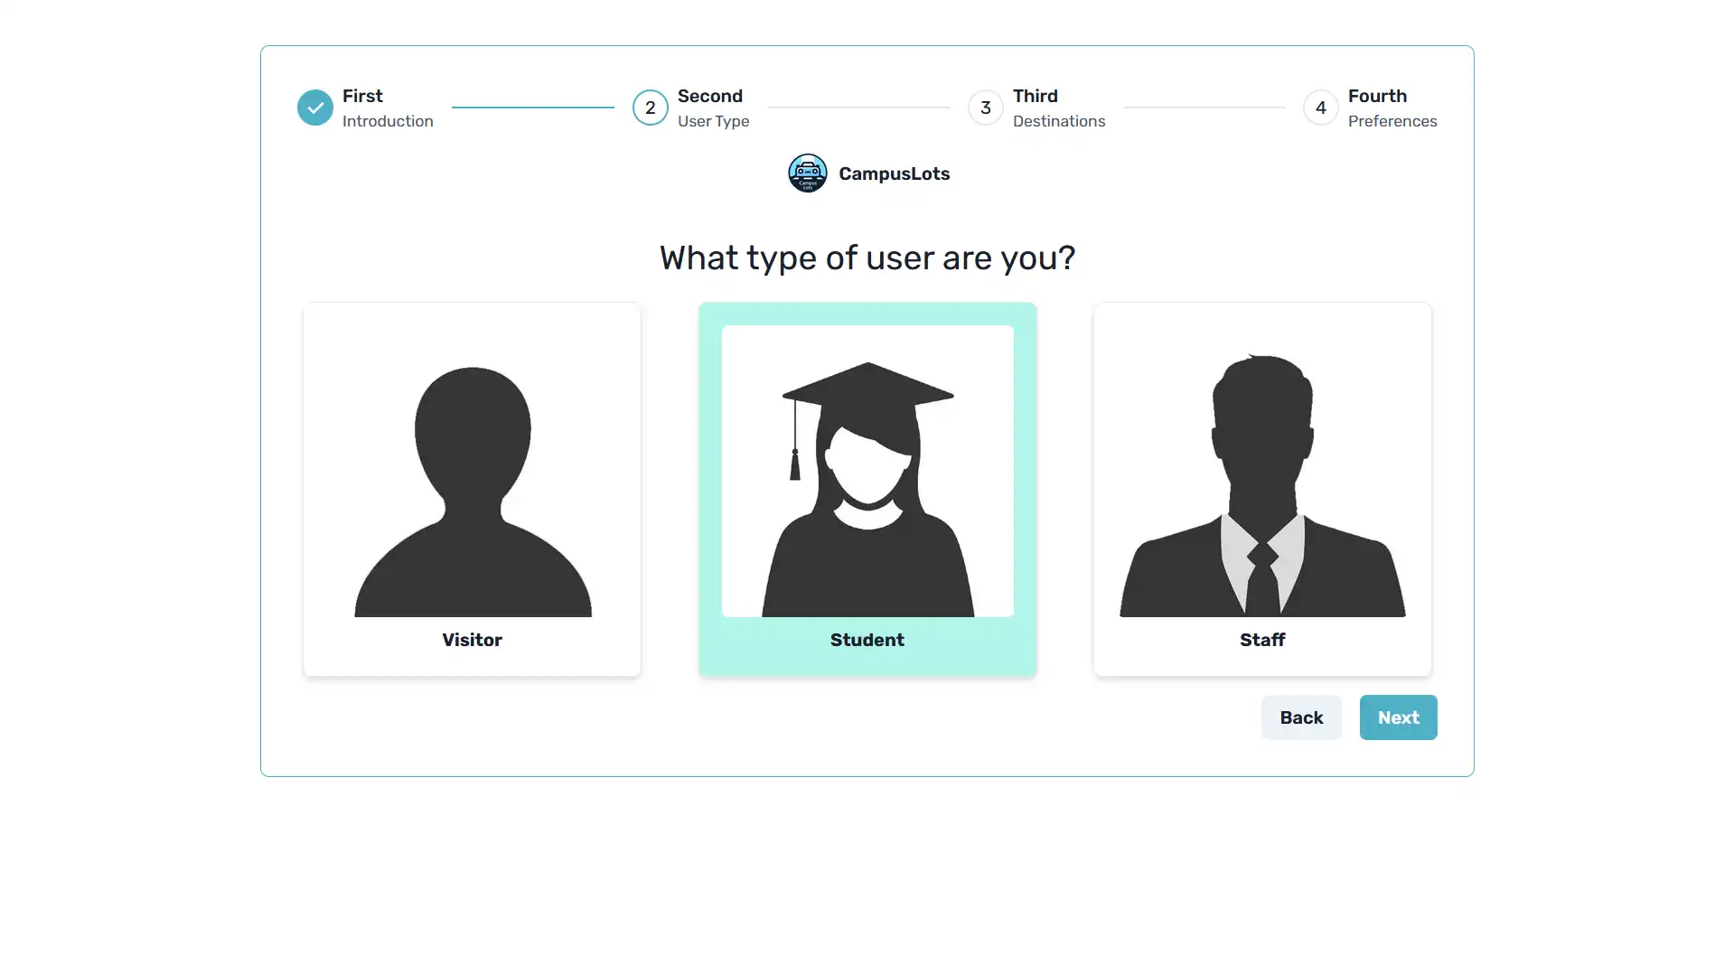Screen dimensions: 1734x975
Task: Open the Third Destinations step title
Action: click(x=1036, y=96)
